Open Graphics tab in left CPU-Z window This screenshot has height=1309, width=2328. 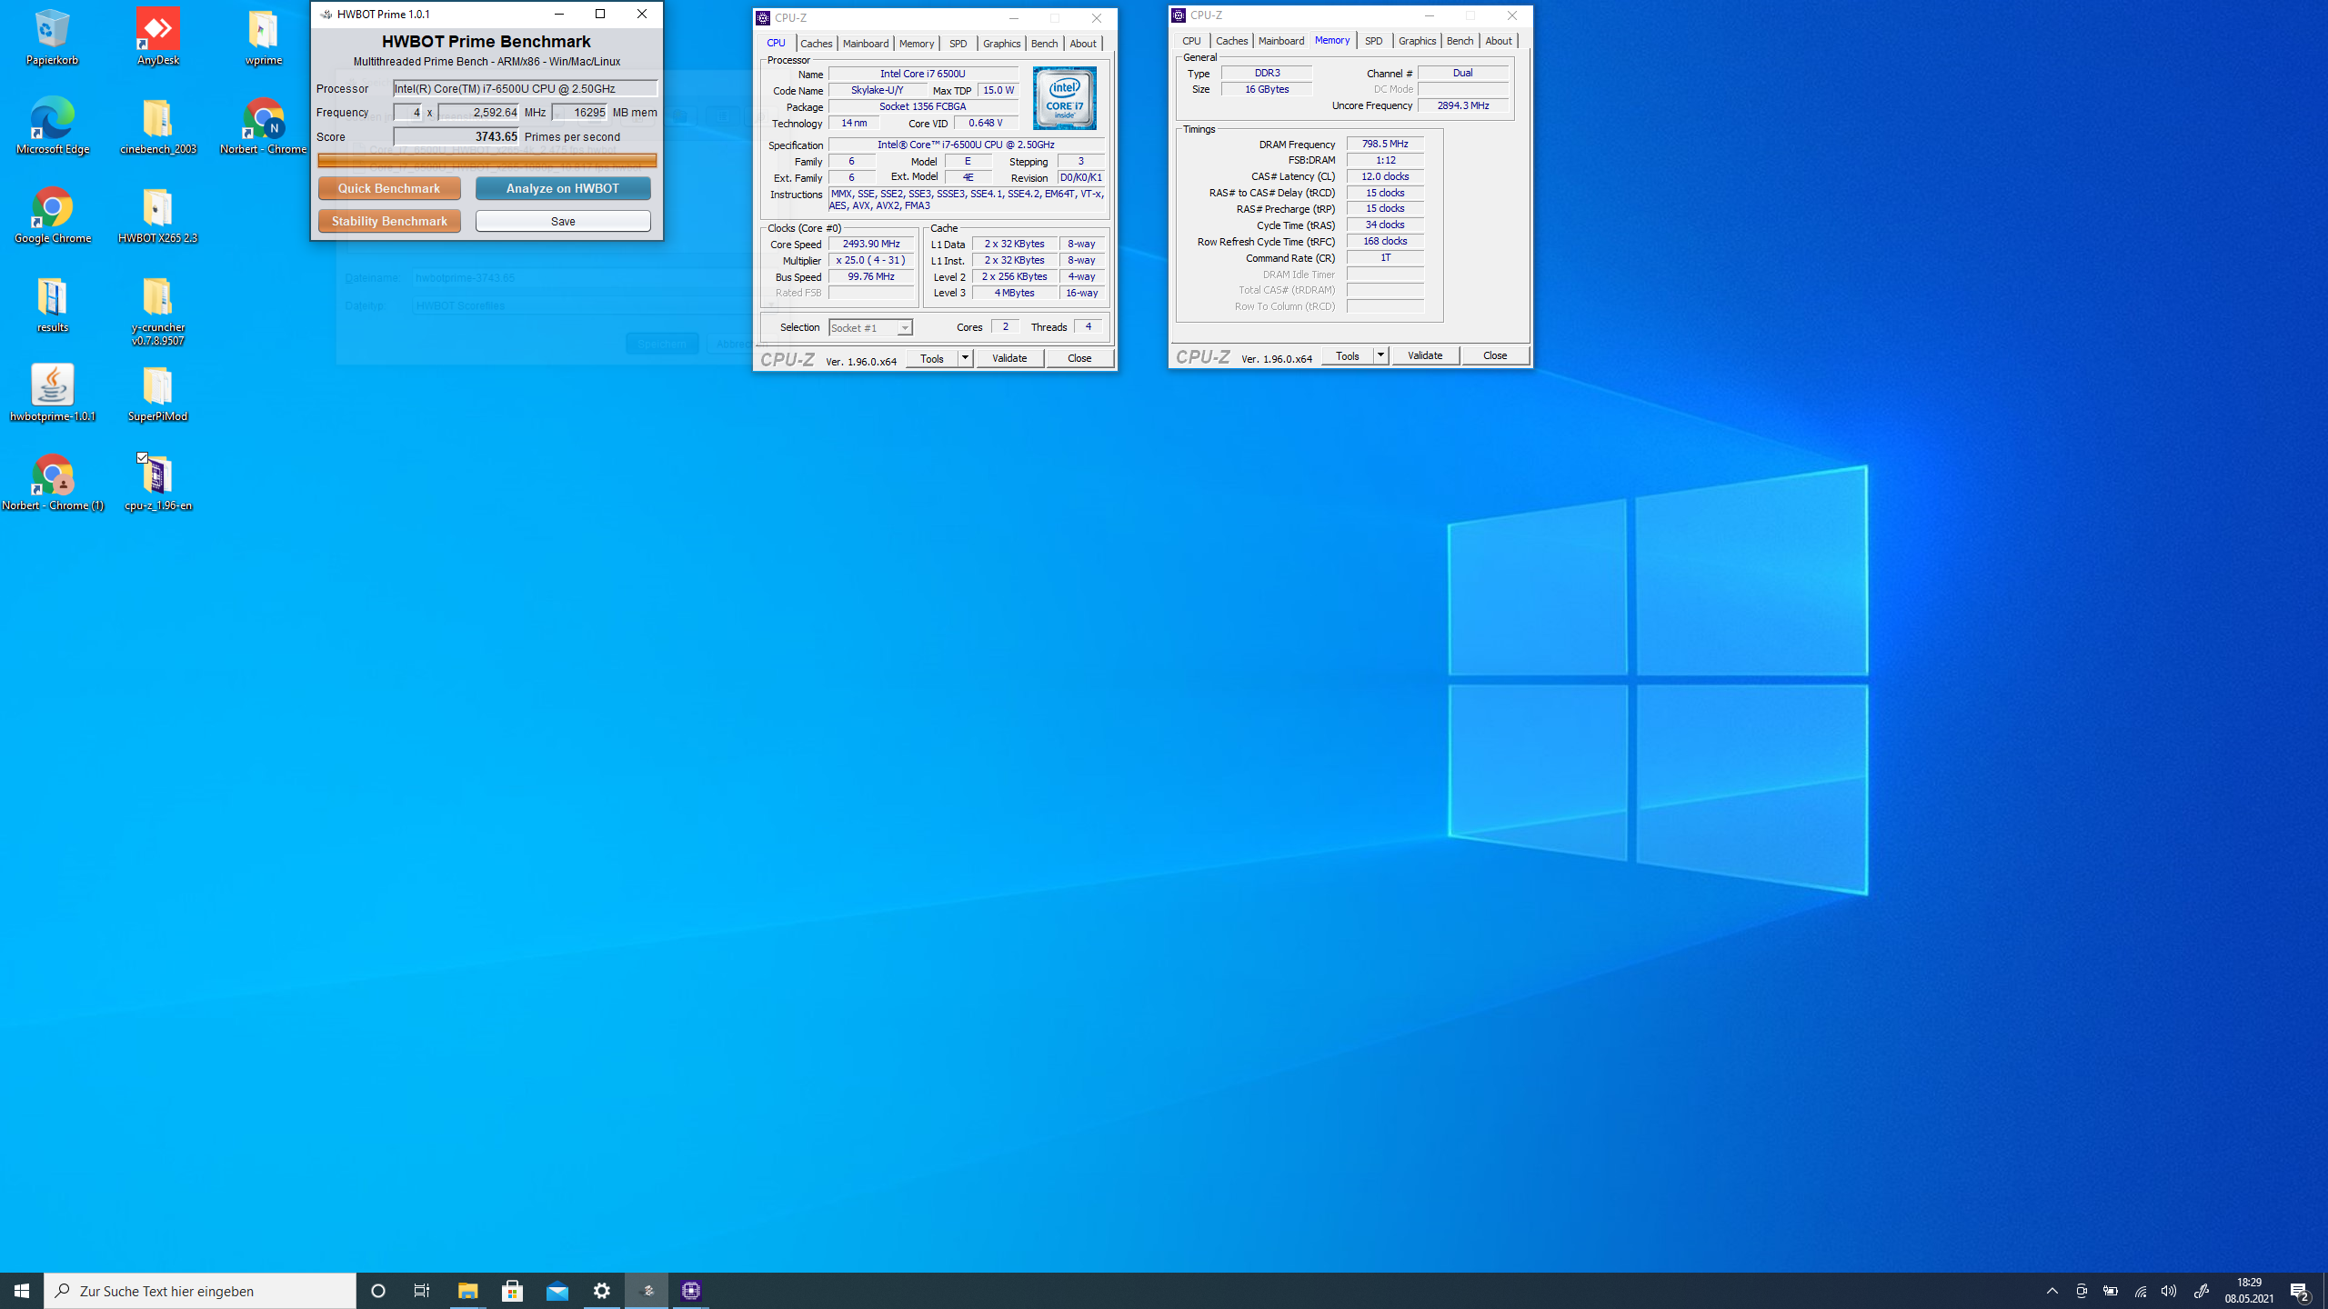point(1001,44)
